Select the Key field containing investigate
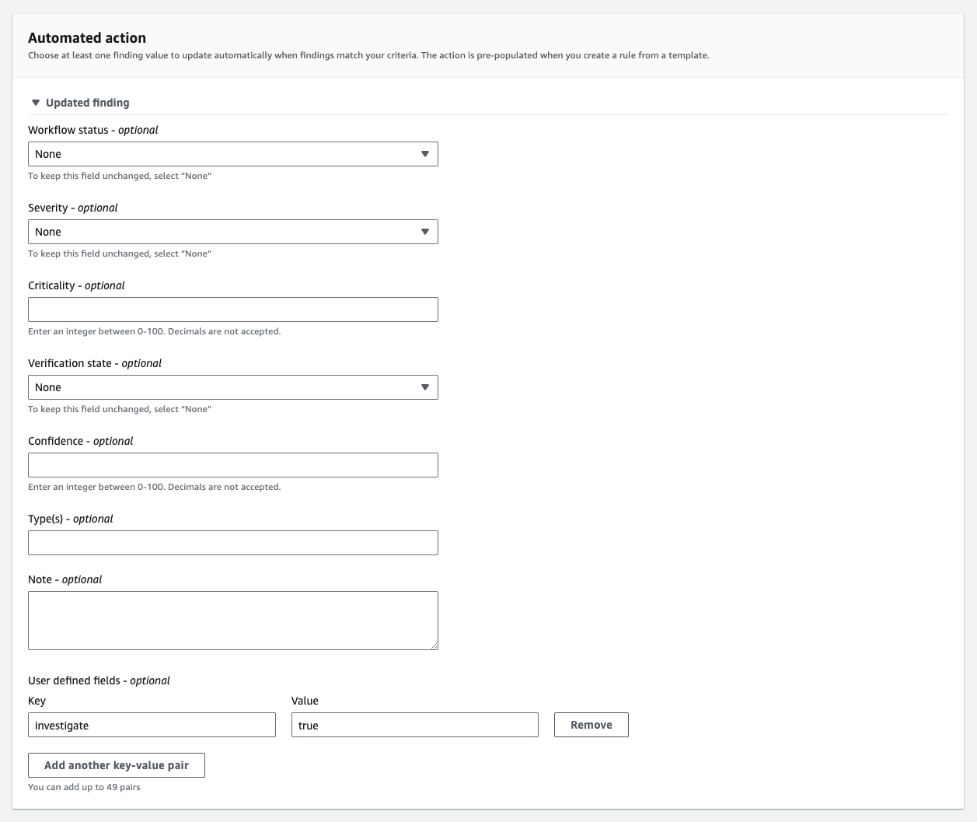 tap(152, 724)
